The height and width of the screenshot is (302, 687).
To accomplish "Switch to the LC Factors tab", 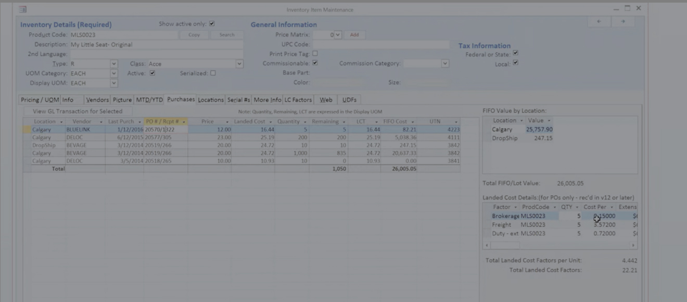I will click(298, 100).
